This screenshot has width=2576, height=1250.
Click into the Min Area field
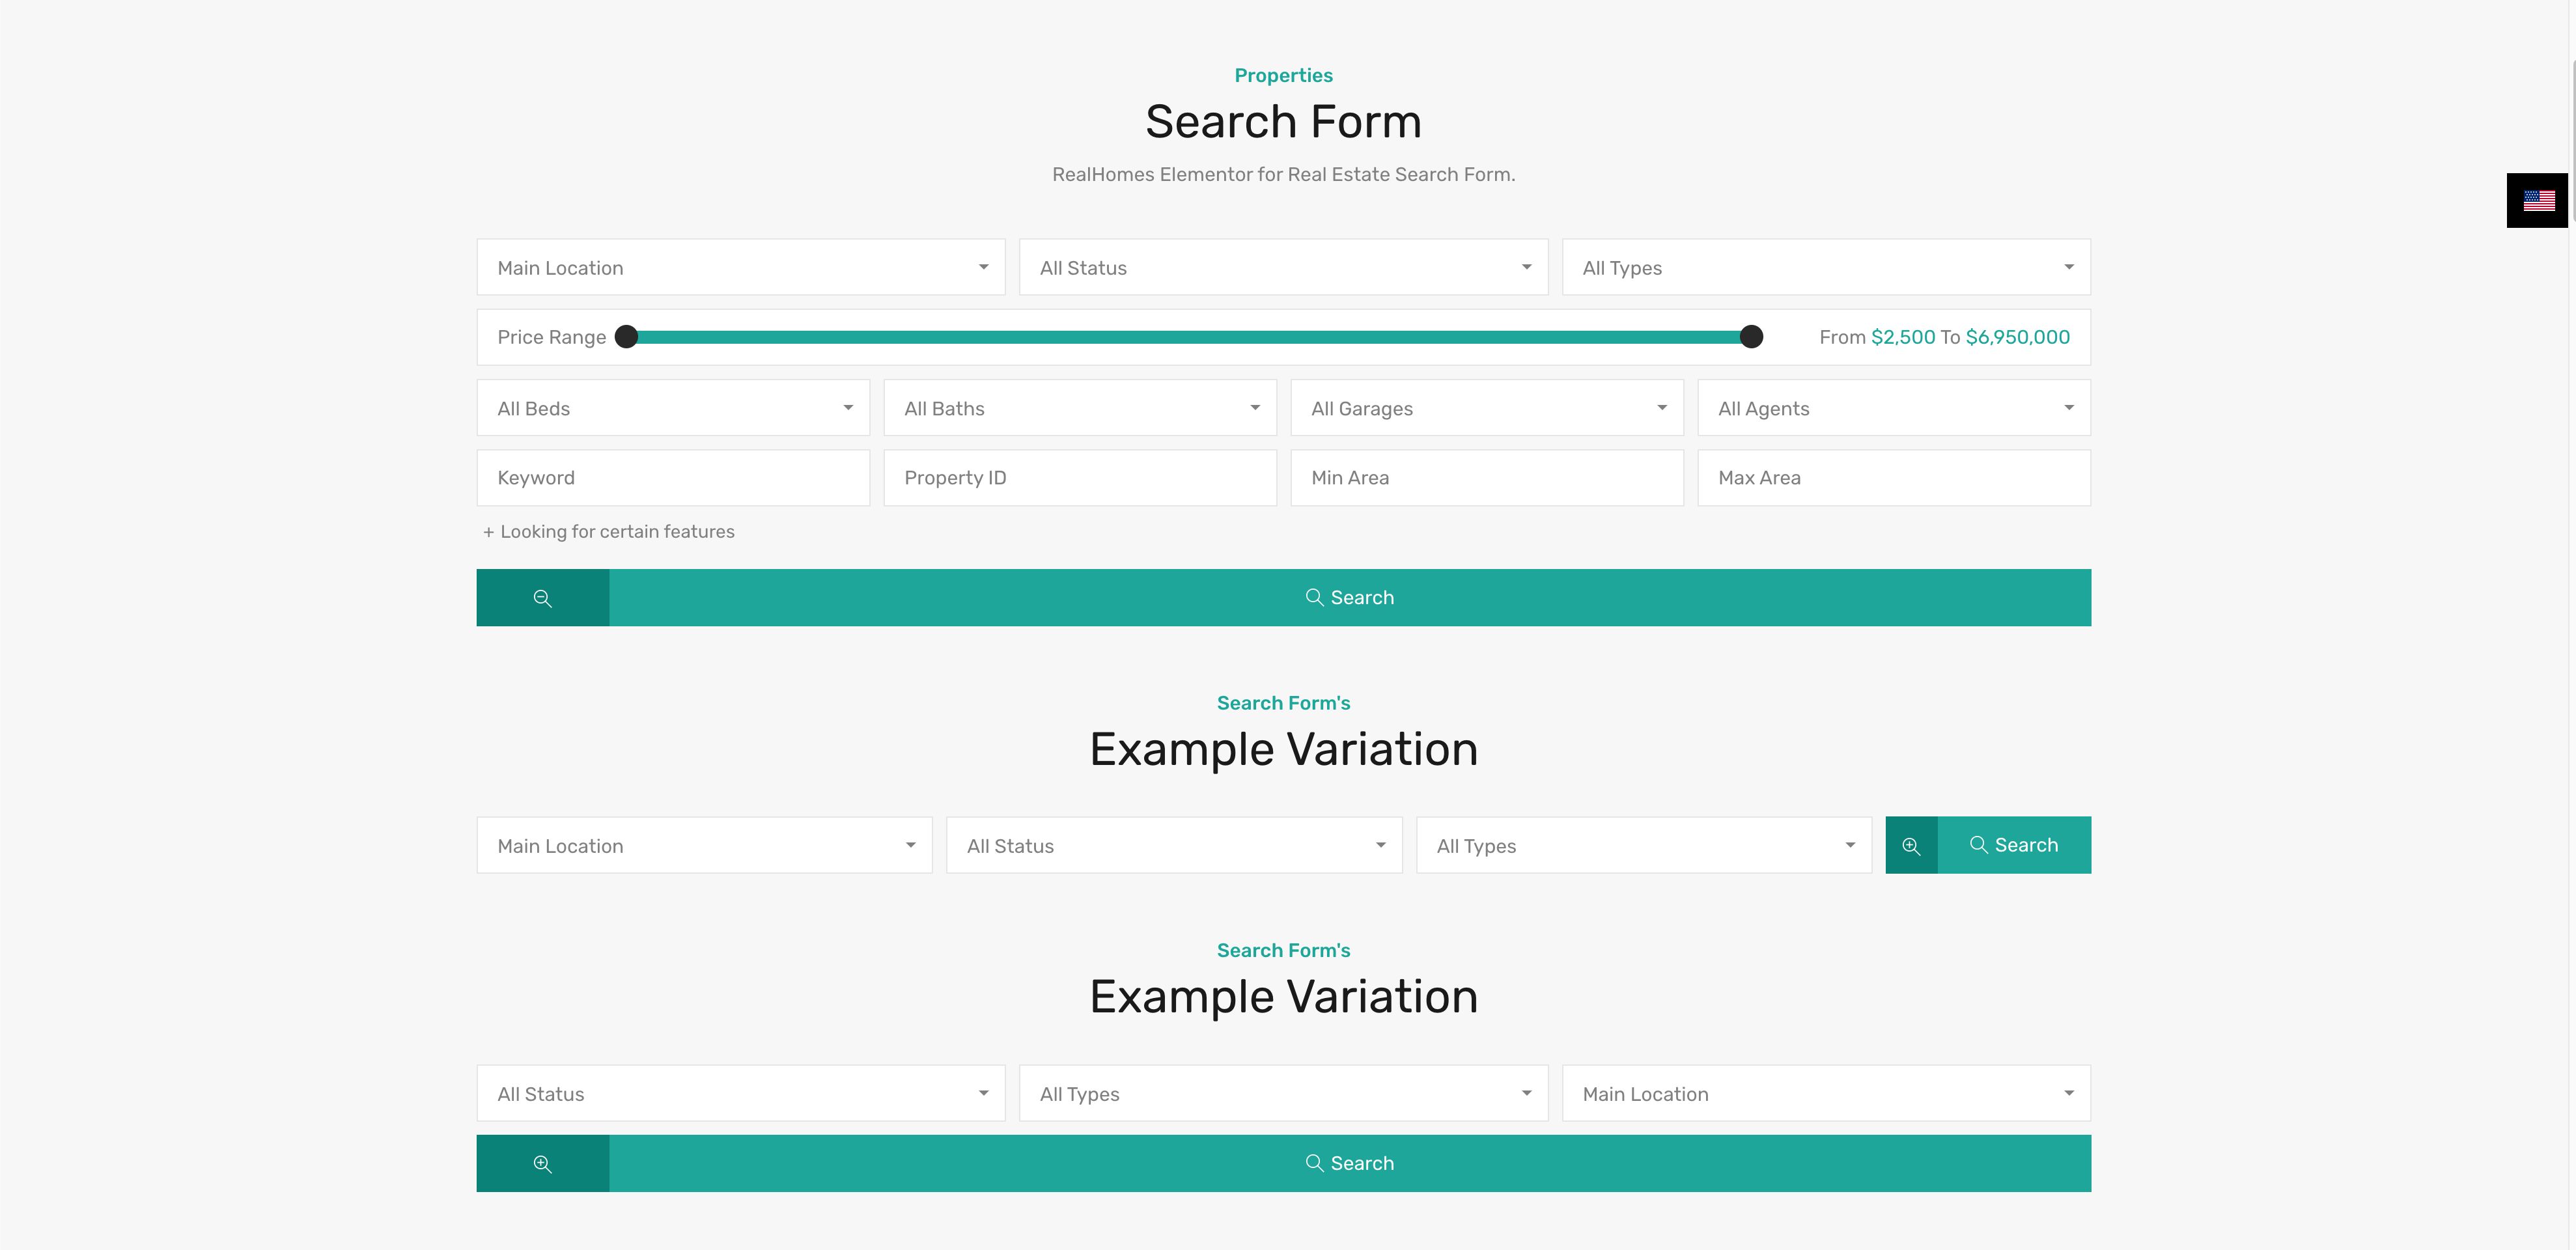(1487, 478)
